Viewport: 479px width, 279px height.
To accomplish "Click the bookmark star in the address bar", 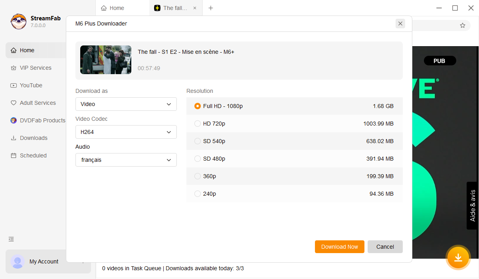I will click(462, 25).
